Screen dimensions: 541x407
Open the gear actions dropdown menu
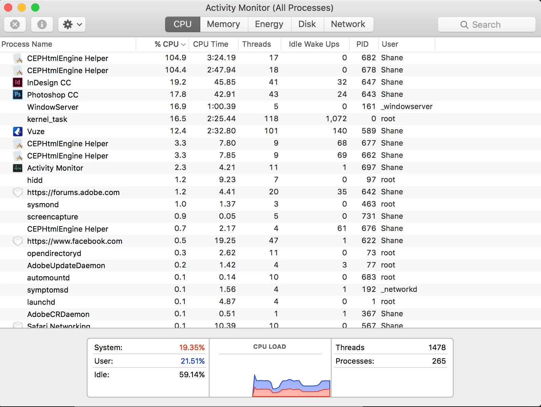coord(72,24)
